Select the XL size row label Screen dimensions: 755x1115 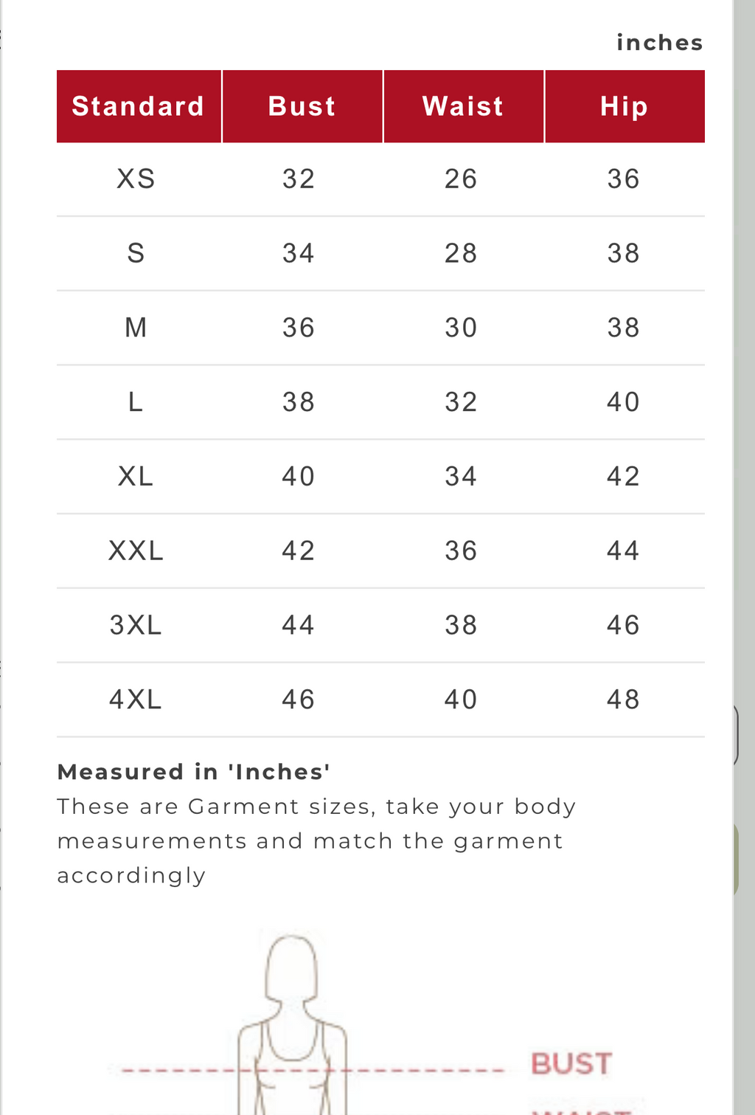pos(136,476)
